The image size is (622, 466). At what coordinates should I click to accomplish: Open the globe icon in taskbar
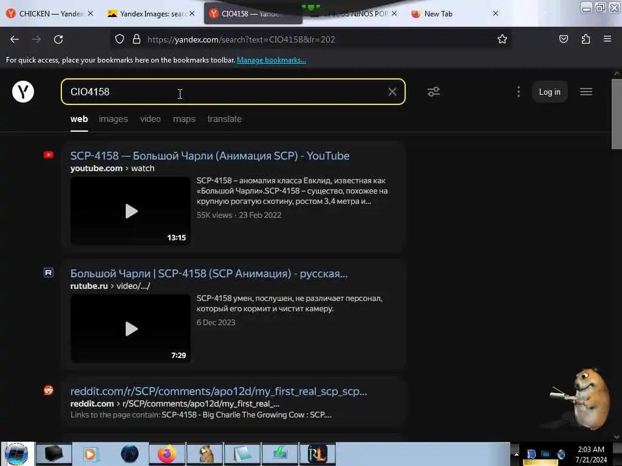click(129, 454)
